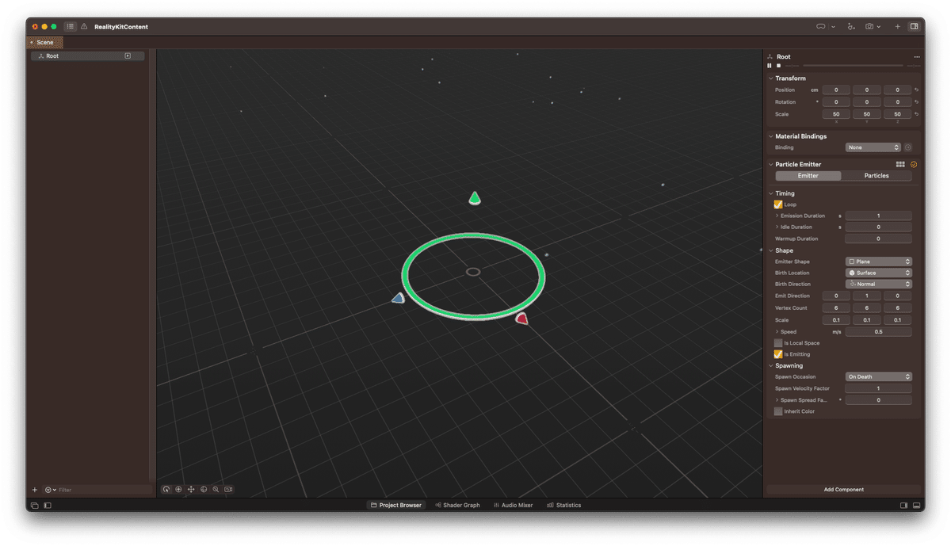Click the Add Component button
Viewport: 951px width, 546px height.
click(x=844, y=490)
